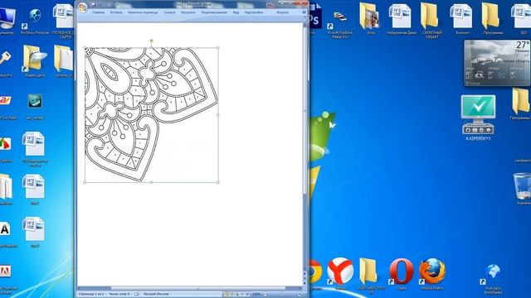Switch to the Главная ribbon tab

[x=99, y=12]
